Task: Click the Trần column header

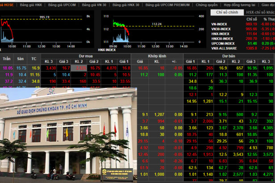Action: pos(7,59)
